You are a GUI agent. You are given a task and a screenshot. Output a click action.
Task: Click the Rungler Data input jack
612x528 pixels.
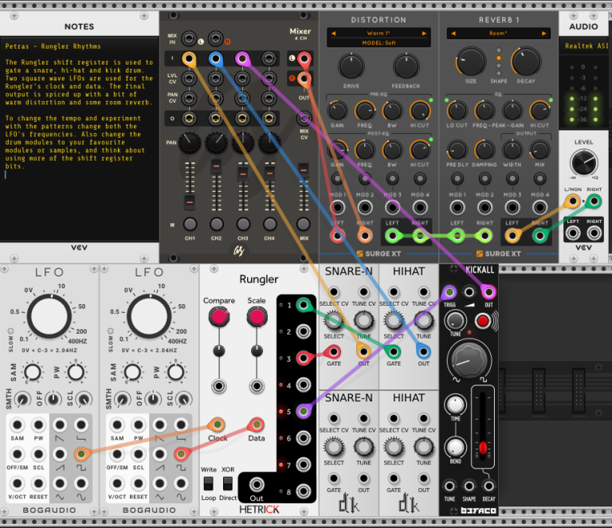tap(257, 424)
